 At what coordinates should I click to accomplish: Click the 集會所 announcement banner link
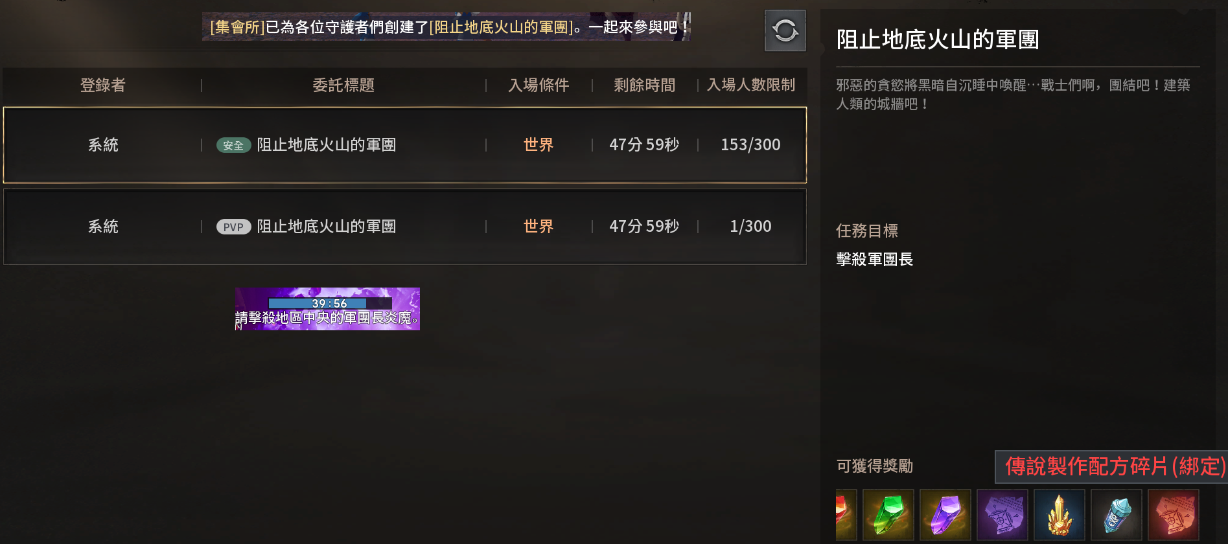point(237,27)
